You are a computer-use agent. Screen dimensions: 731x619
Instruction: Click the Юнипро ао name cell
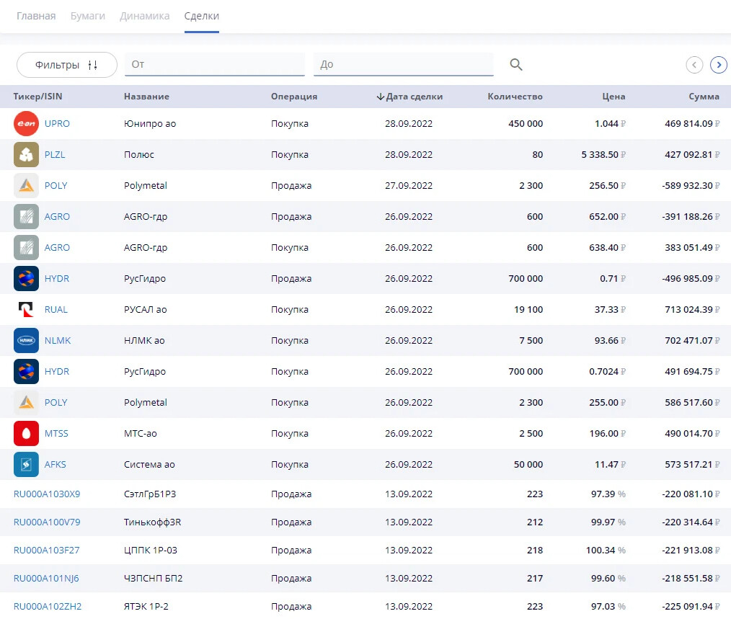coord(150,123)
